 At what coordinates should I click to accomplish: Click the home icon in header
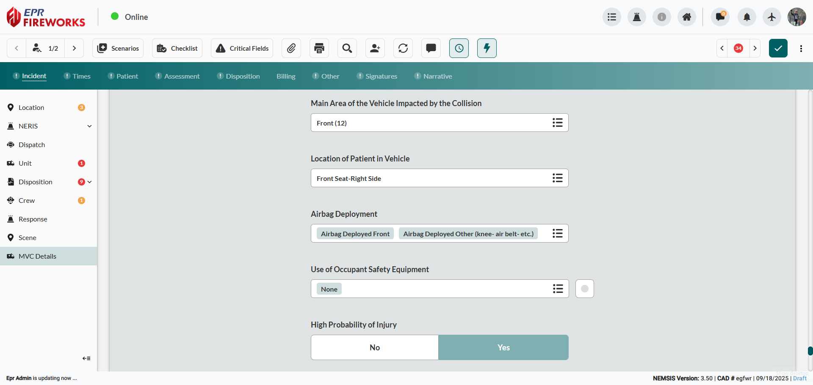687,17
